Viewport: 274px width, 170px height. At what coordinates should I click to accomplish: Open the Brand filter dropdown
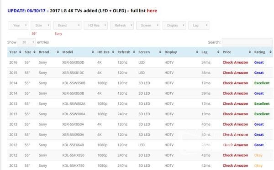point(67,26)
